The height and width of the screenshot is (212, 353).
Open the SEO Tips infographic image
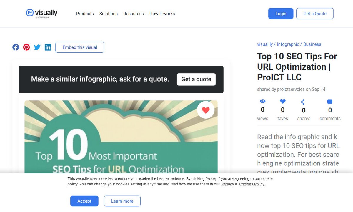click(x=121, y=137)
